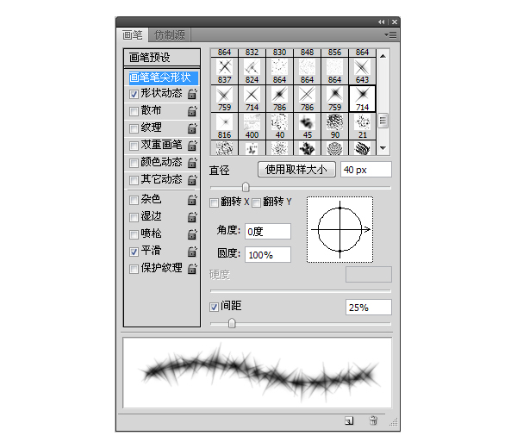Click the 角度 0度 input field
The height and width of the screenshot is (448, 517).
(268, 232)
